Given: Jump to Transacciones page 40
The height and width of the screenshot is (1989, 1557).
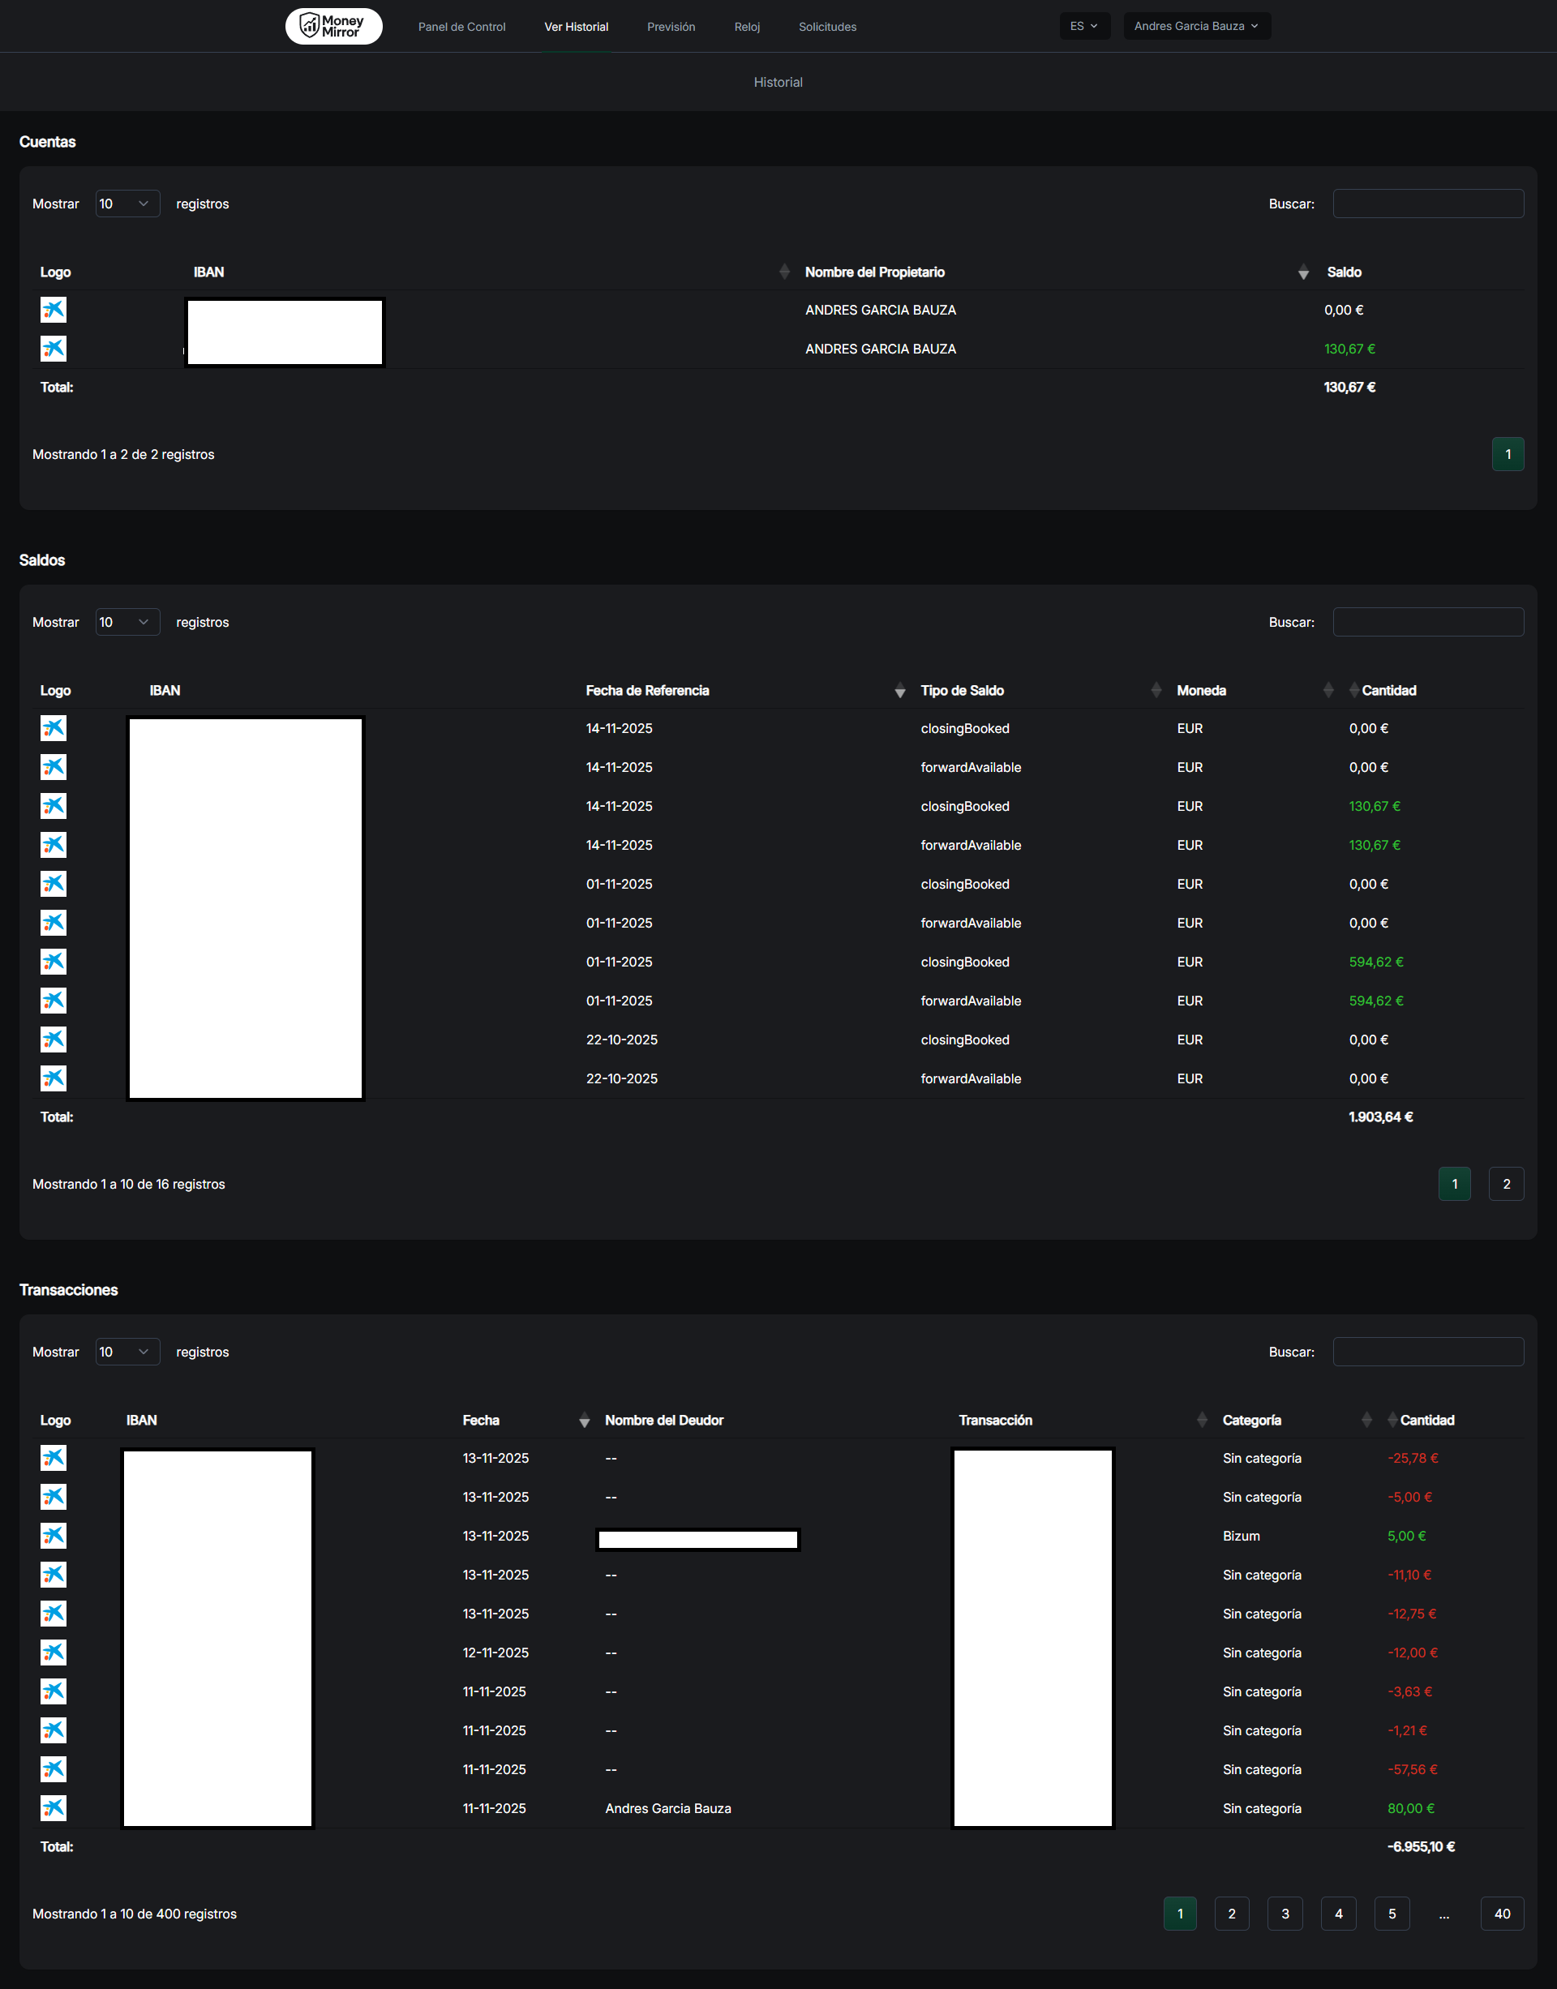Looking at the screenshot, I should pyautogui.click(x=1501, y=1914).
